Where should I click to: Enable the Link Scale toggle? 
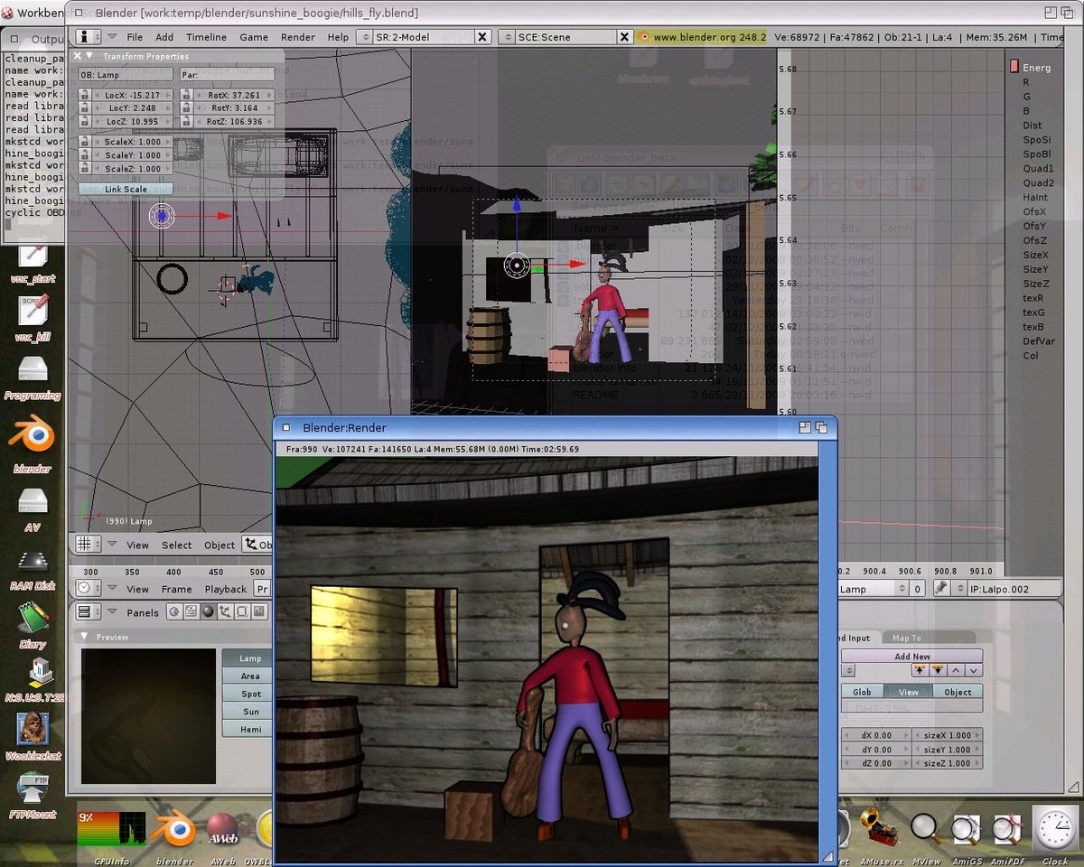click(x=126, y=189)
